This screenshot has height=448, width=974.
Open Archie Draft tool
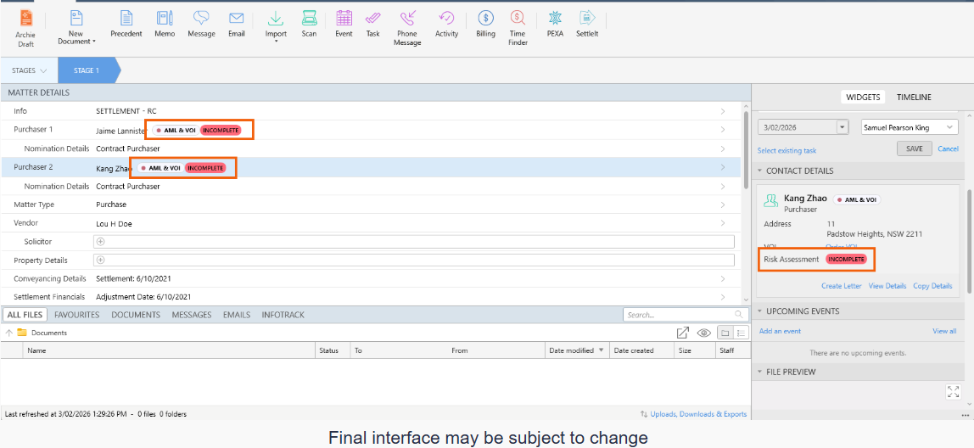click(x=25, y=28)
